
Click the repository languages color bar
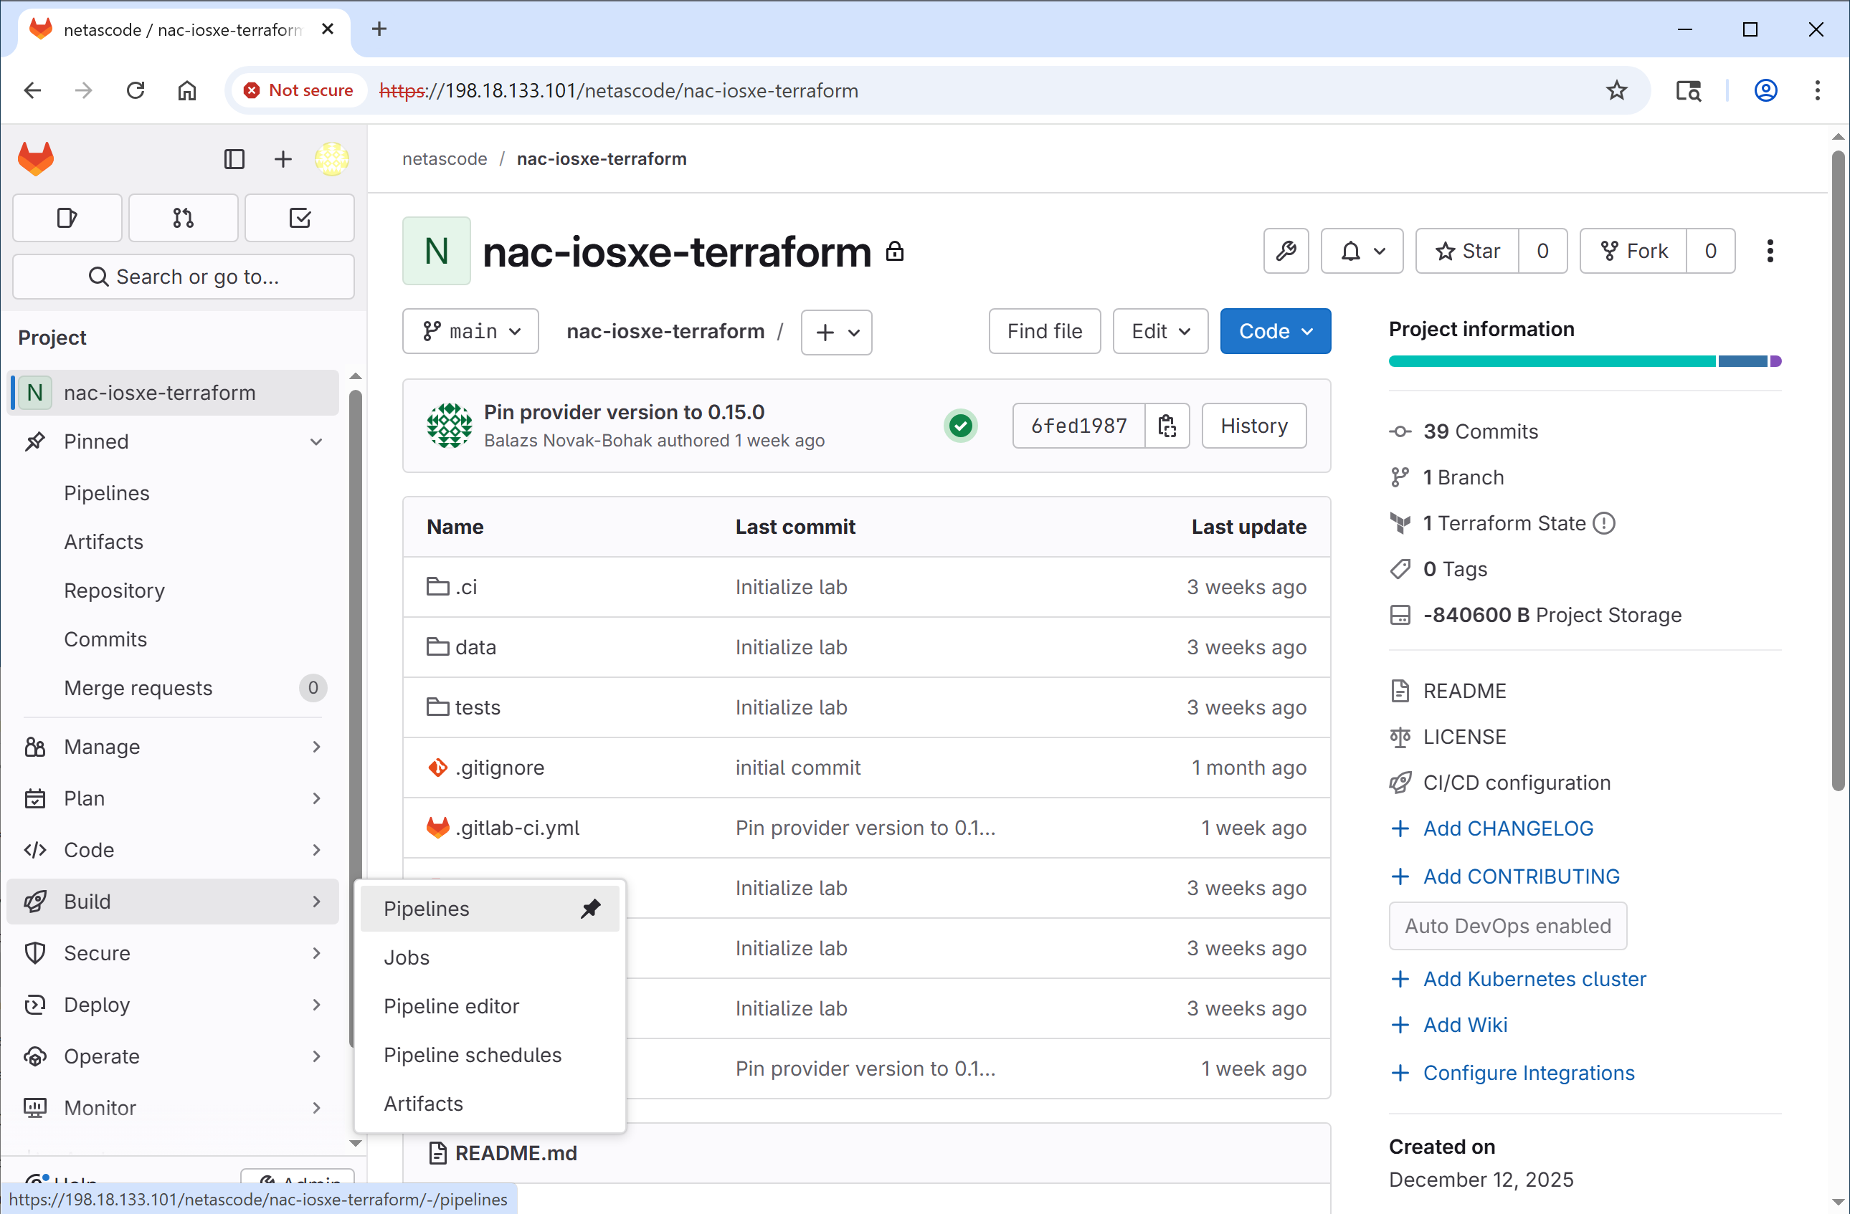(x=1584, y=361)
